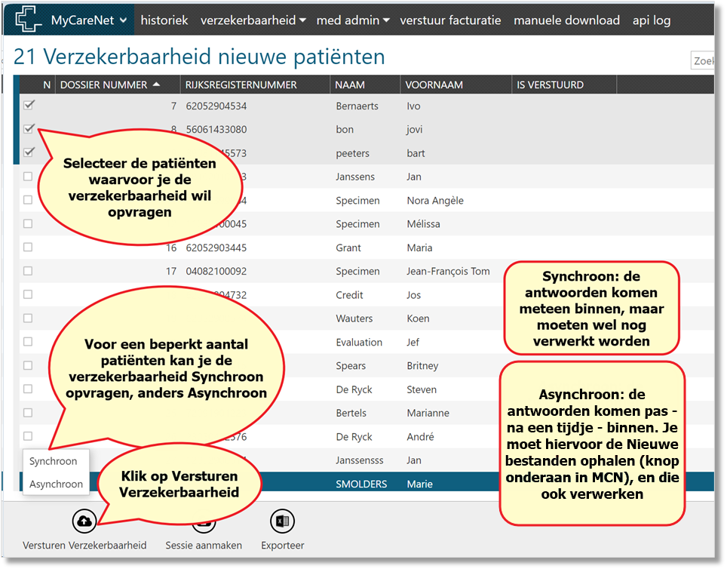Open verstuur facturatie in the navbar

[x=450, y=20]
